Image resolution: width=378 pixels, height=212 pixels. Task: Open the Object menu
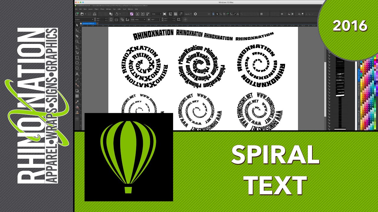[x=96, y=9]
